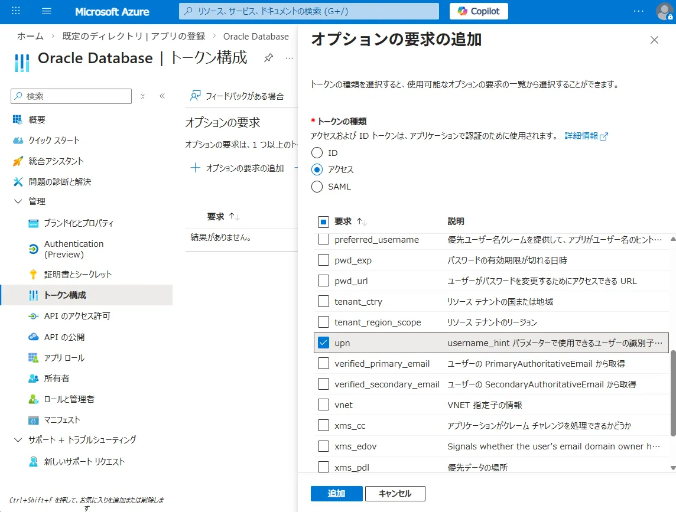Collapse the 管理 section
The width and height of the screenshot is (676, 512).
click(x=18, y=201)
